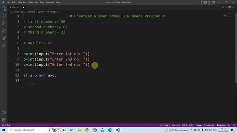The width and height of the screenshot is (237, 133).
Task: Open the Help menu
Action: [x=58, y=2]
